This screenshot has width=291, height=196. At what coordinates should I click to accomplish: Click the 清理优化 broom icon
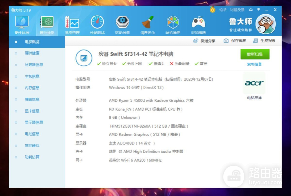click(x=147, y=23)
